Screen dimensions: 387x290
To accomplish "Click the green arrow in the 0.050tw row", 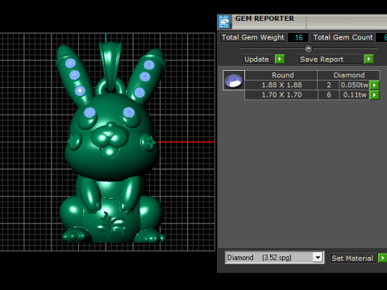I will pyautogui.click(x=374, y=85).
